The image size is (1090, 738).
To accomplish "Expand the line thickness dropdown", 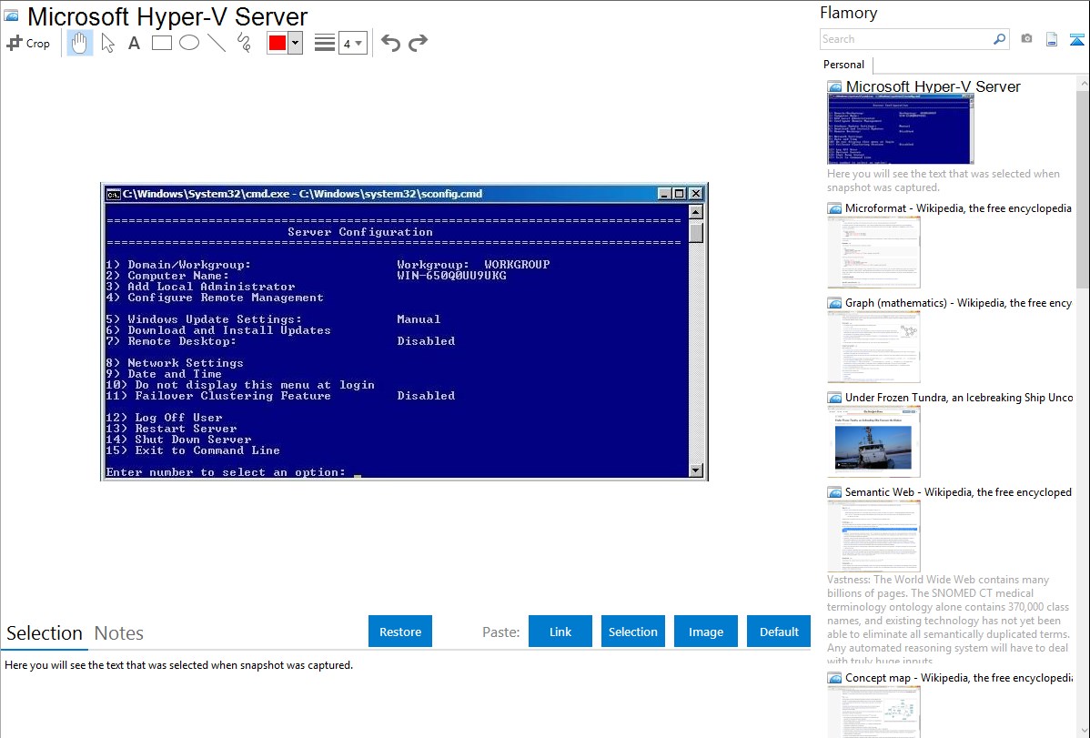I will point(352,43).
